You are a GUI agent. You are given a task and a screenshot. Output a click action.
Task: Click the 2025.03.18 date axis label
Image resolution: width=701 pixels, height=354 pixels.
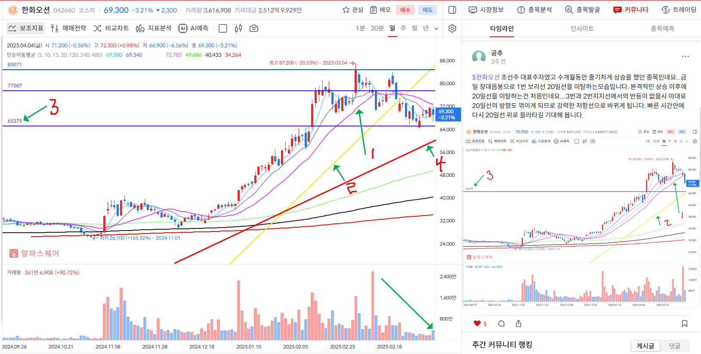tap(389, 347)
